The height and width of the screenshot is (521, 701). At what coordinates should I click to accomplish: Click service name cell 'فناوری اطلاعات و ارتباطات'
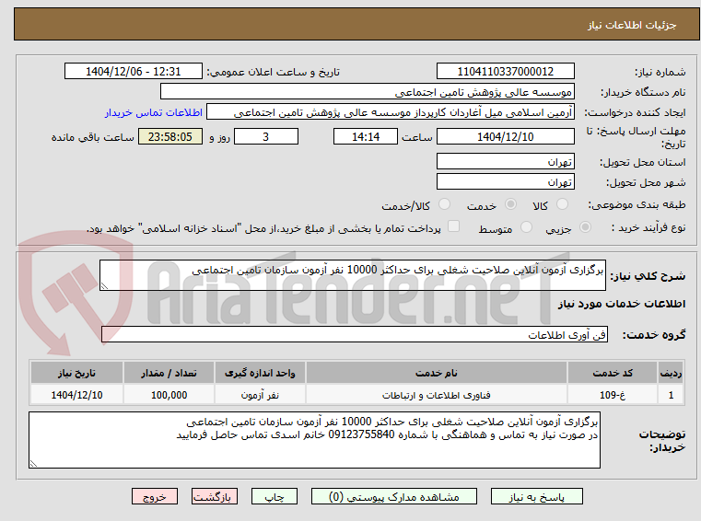[x=437, y=395]
